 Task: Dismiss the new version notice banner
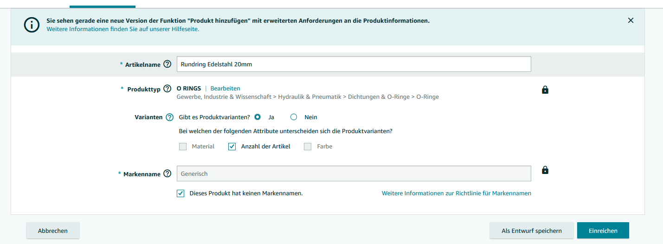coord(631,20)
